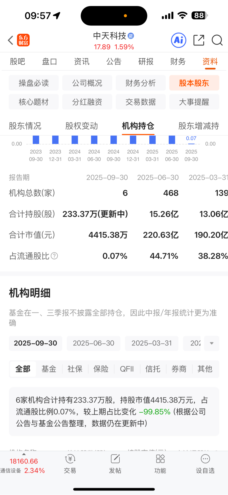Filter institutions by QFII

click(x=127, y=369)
